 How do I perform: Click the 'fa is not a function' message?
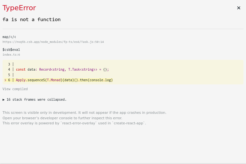point(31,20)
